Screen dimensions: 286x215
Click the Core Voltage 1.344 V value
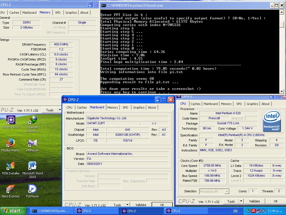coord(247,128)
